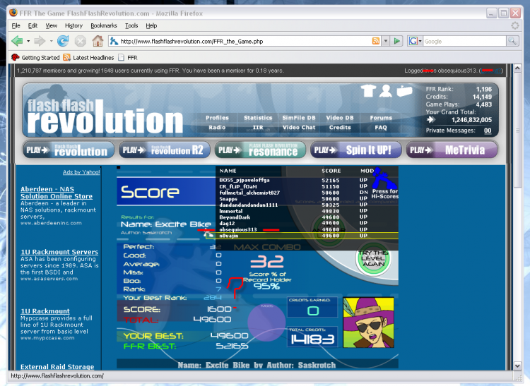Click the person profile icon in the site header
Viewport: 530px width, 386px height.
pyautogui.click(x=385, y=90)
